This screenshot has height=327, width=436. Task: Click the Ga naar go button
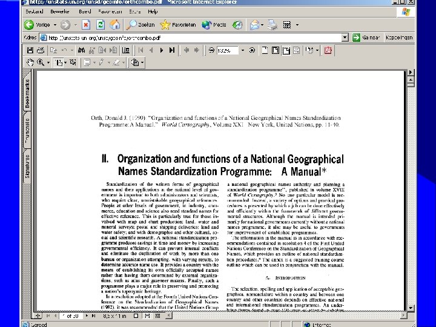click(366, 38)
